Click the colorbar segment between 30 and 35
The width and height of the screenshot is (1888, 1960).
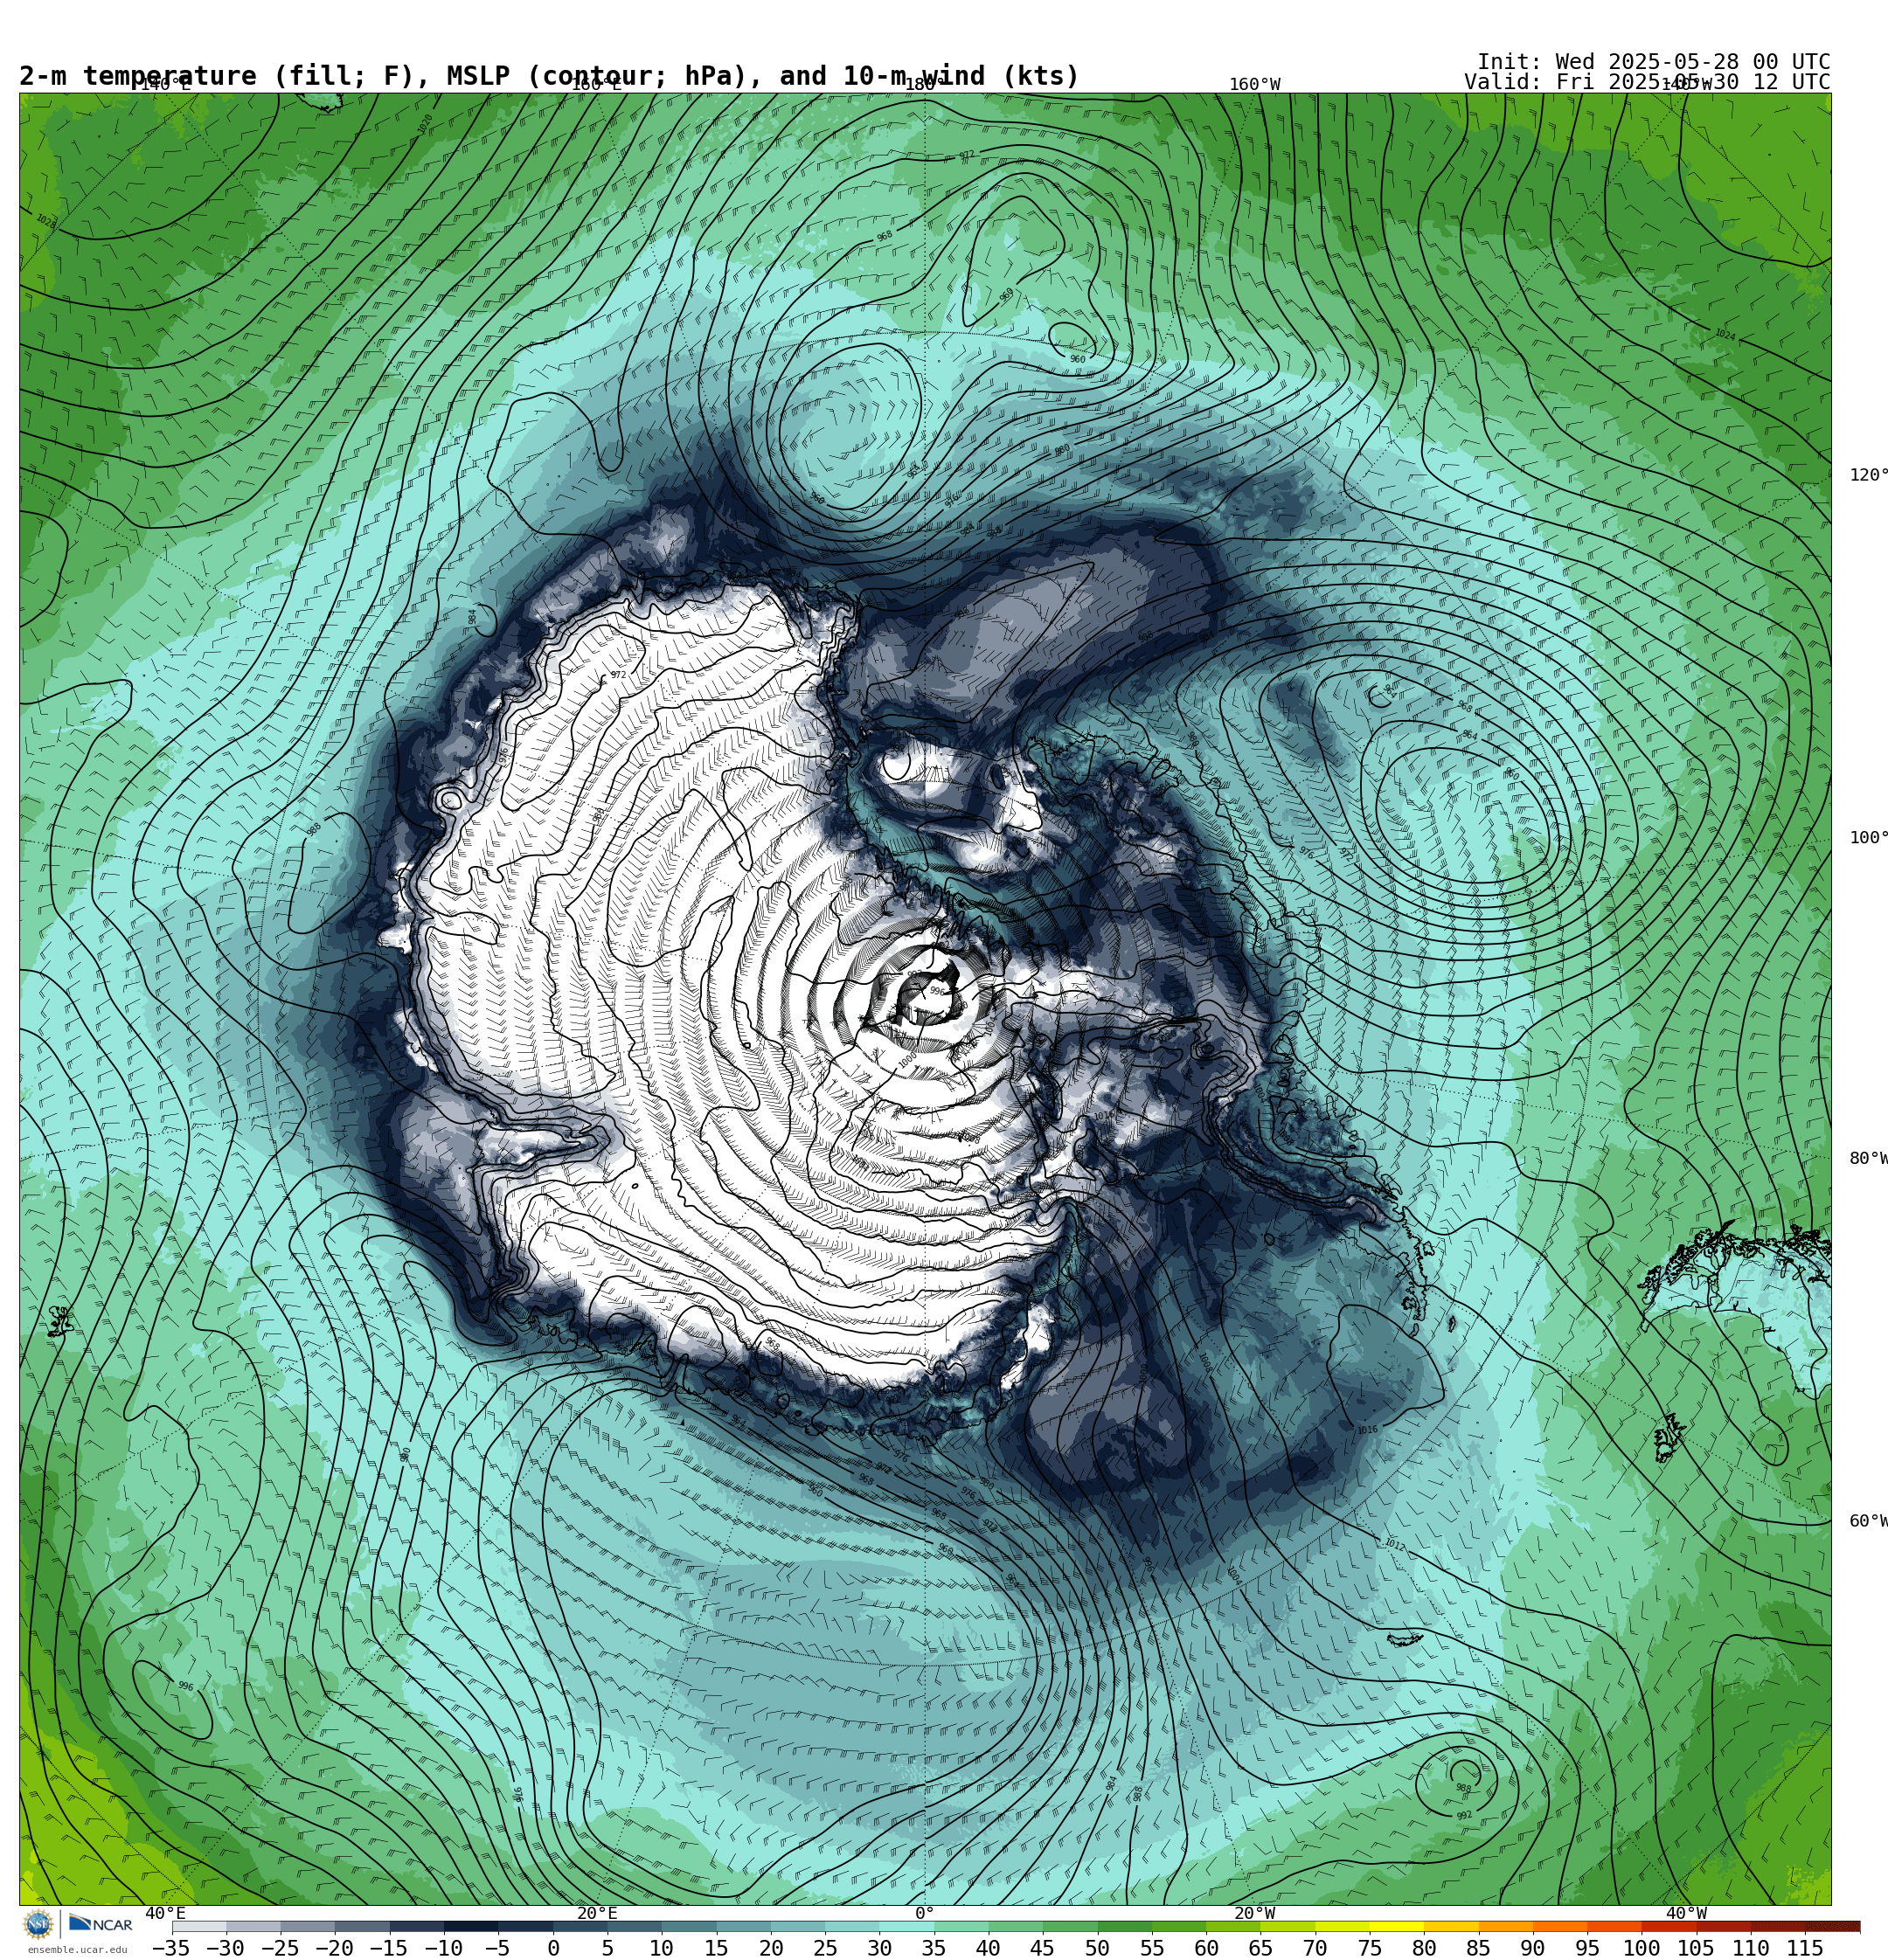click(906, 1926)
